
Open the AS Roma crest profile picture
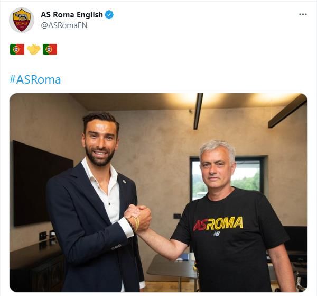coord(22,20)
